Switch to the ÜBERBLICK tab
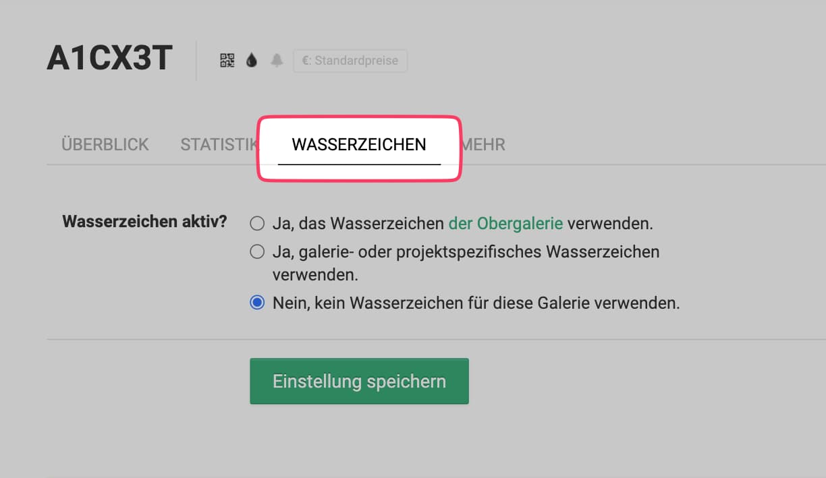This screenshot has width=826, height=478. pyautogui.click(x=105, y=144)
